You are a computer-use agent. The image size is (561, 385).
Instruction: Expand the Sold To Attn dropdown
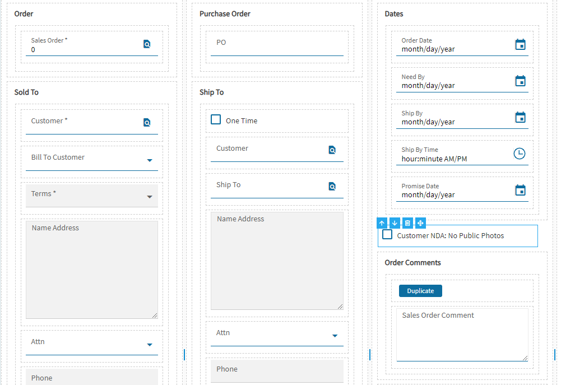[150, 345]
